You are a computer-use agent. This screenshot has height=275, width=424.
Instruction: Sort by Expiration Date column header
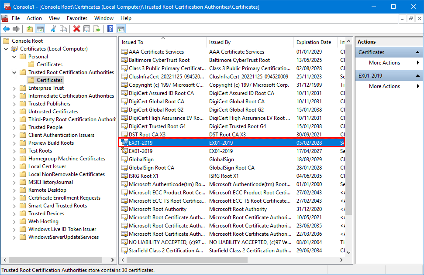[315, 42]
